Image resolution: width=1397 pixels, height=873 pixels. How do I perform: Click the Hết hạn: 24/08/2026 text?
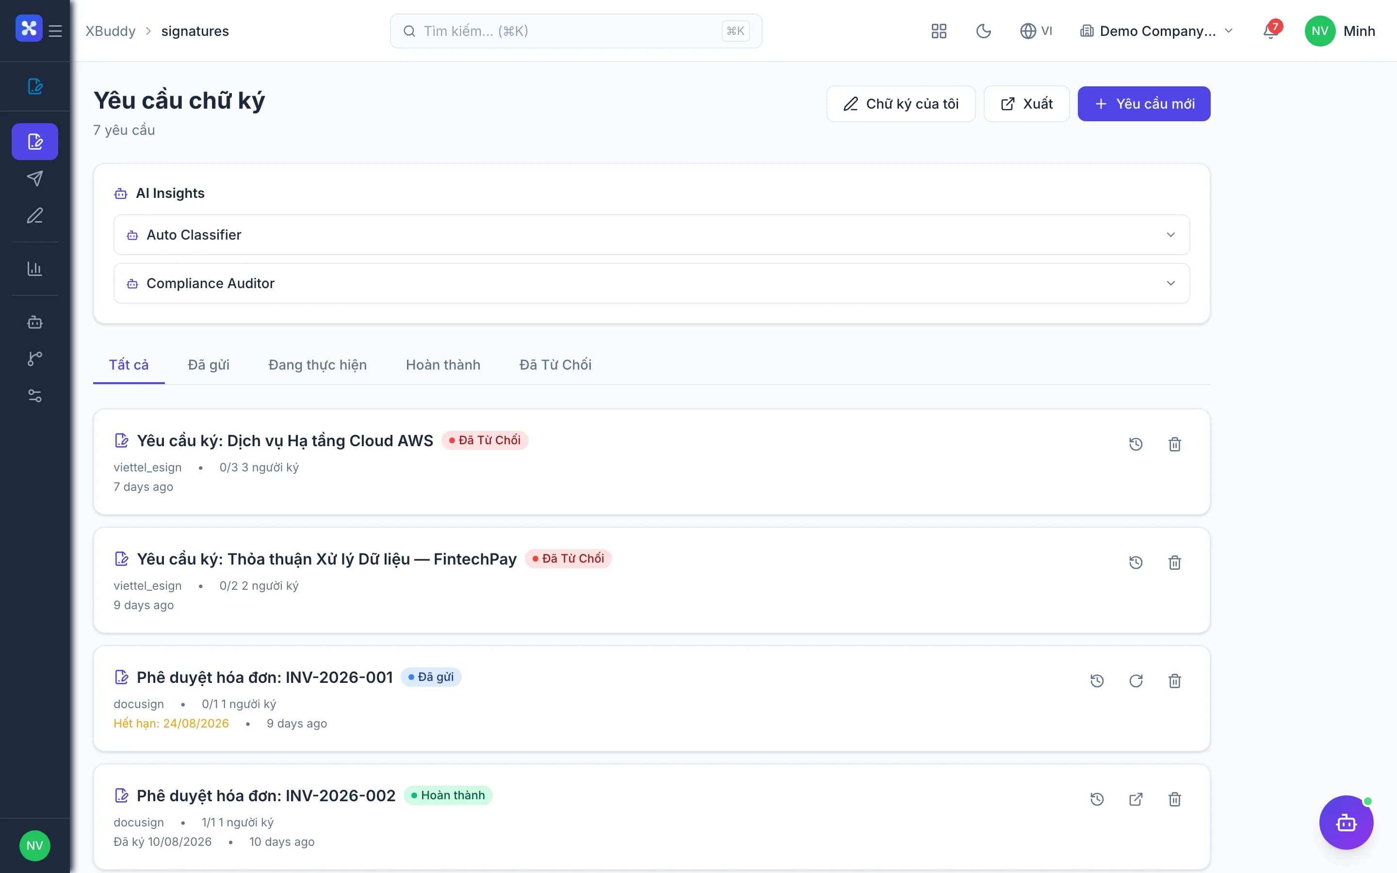coord(171,724)
